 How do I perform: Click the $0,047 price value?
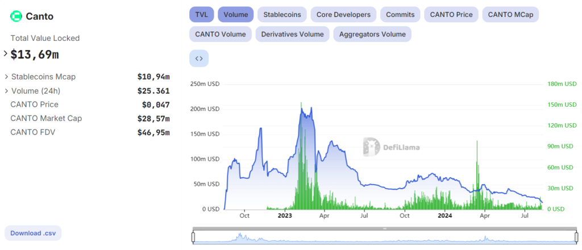pos(156,105)
